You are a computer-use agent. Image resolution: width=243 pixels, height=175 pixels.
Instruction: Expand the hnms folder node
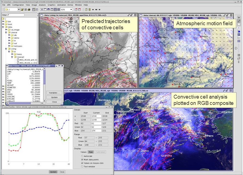(x=12, y=54)
